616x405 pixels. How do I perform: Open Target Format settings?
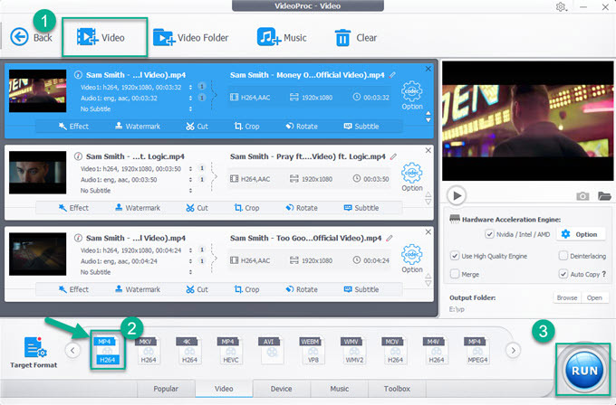click(x=34, y=352)
